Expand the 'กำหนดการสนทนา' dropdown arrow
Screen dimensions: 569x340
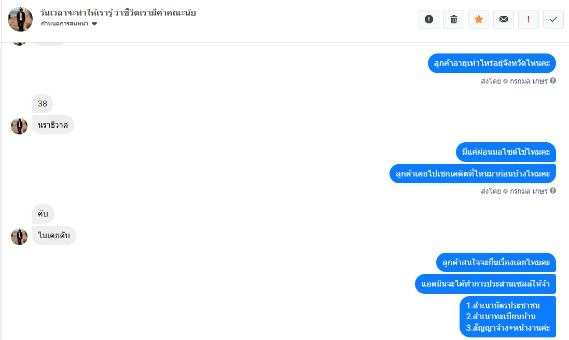tap(94, 24)
